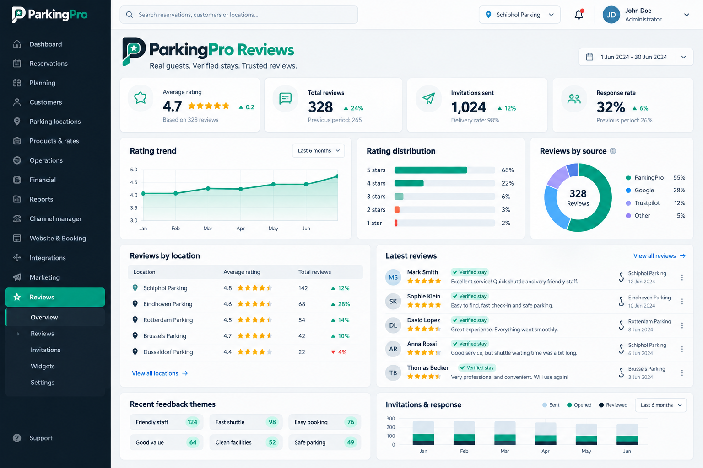Expand the John Doe account menu chevron

pyautogui.click(x=687, y=15)
